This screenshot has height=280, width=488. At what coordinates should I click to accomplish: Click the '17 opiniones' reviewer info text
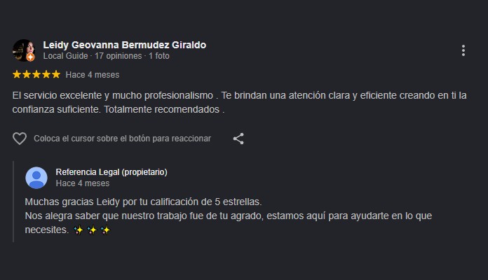point(118,56)
